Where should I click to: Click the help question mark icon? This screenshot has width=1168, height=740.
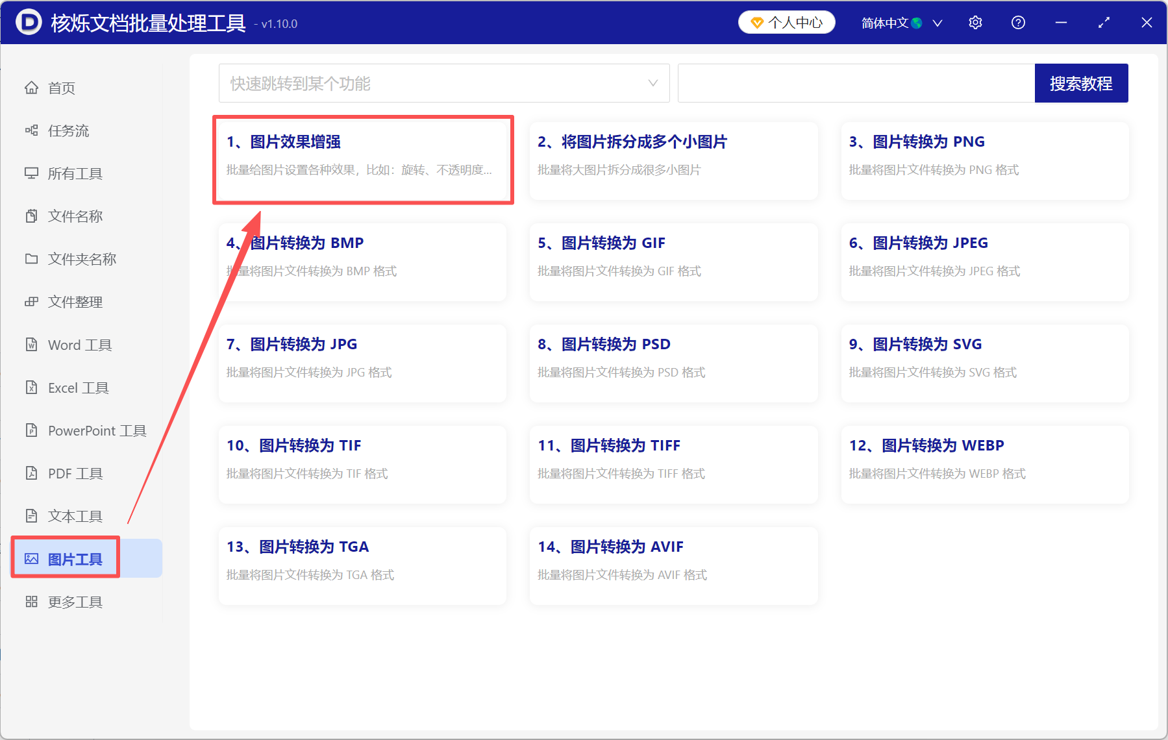coord(1017,22)
